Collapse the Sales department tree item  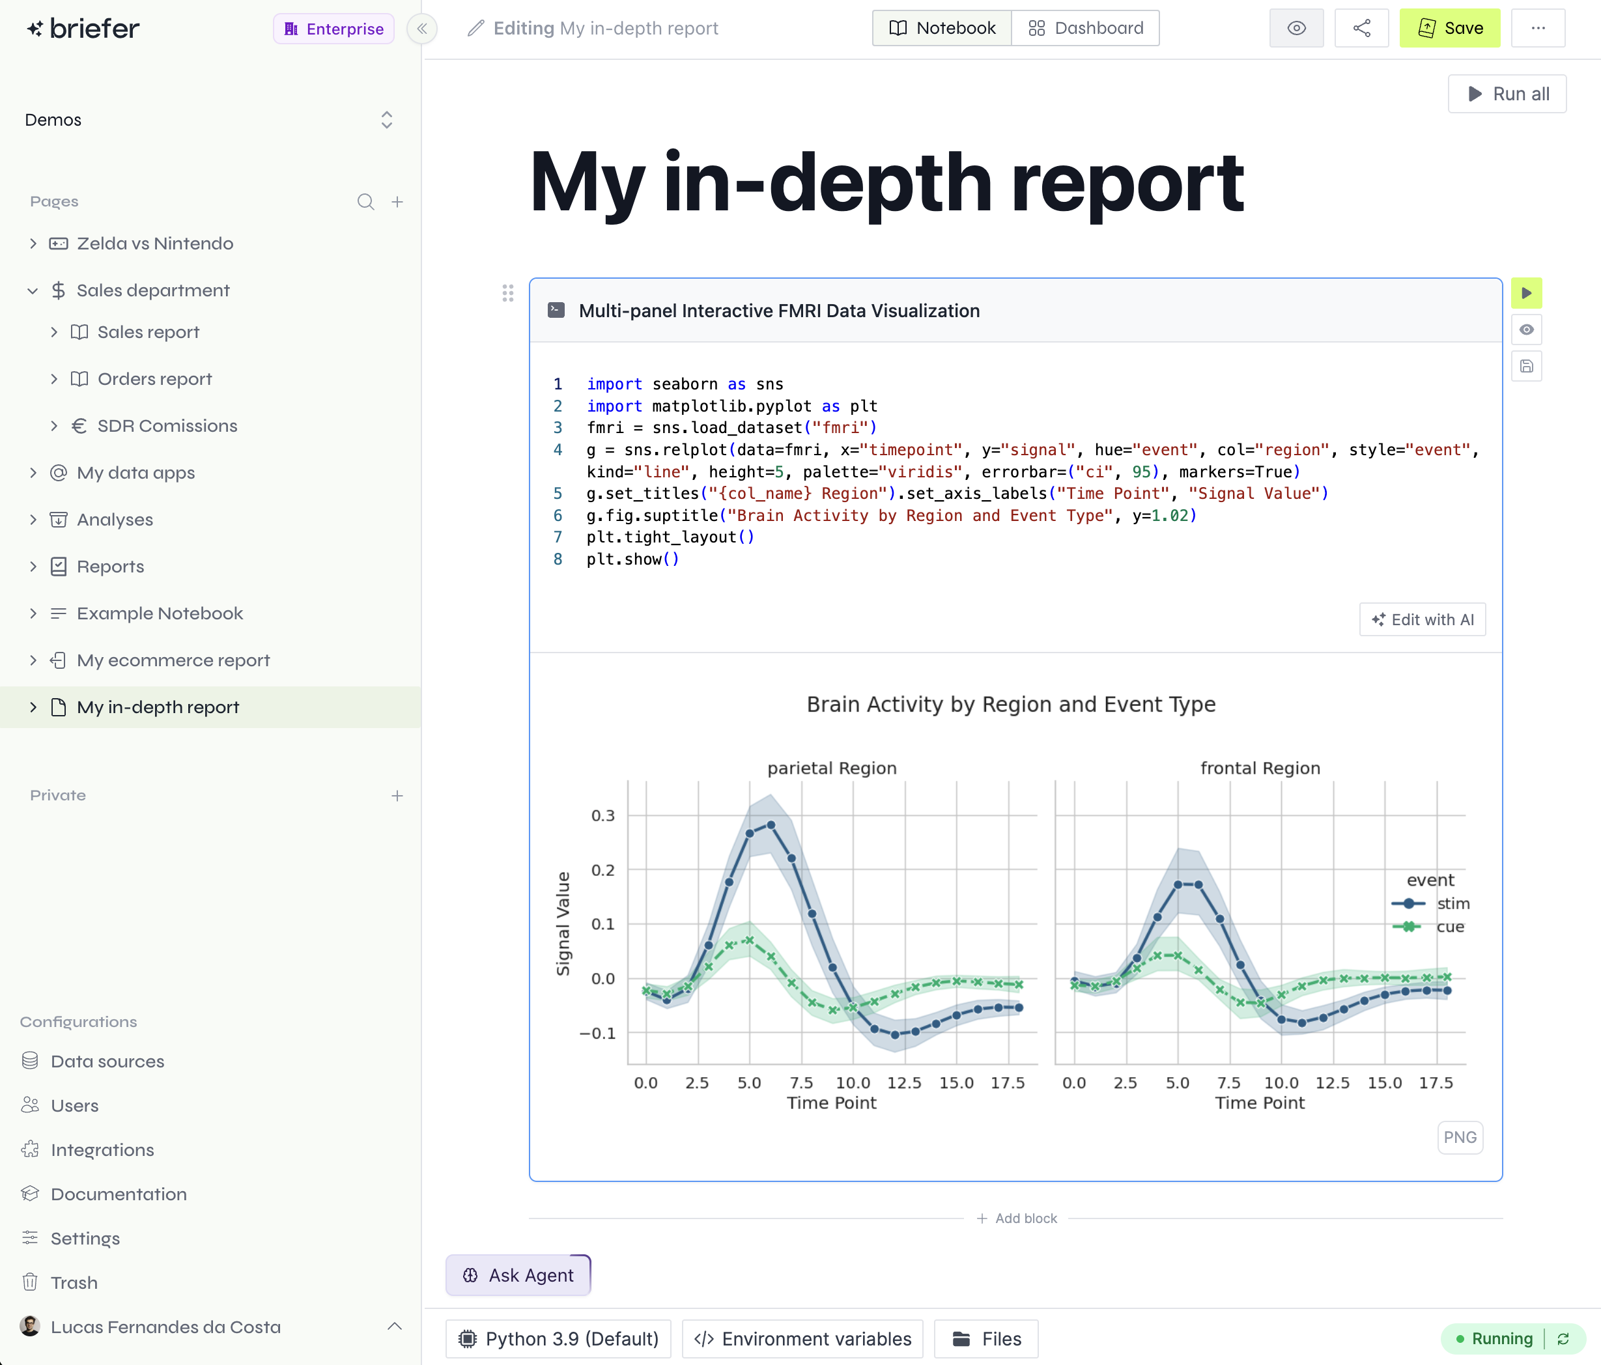coord(33,290)
